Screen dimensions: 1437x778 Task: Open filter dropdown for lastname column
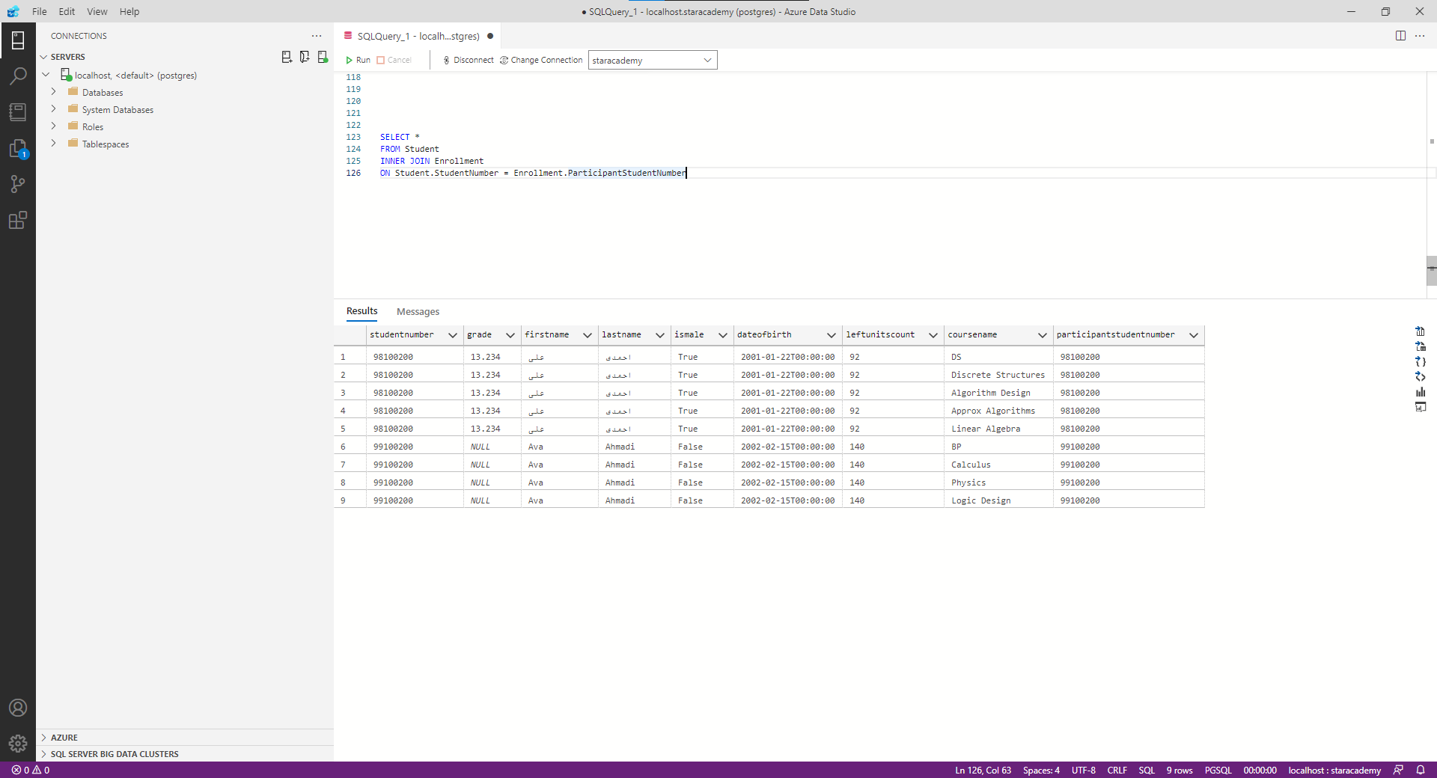[x=660, y=335]
